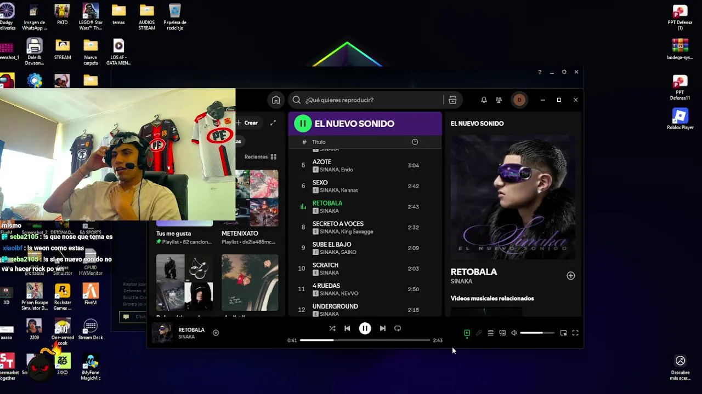Switch library grid view icon

coord(274,157)
